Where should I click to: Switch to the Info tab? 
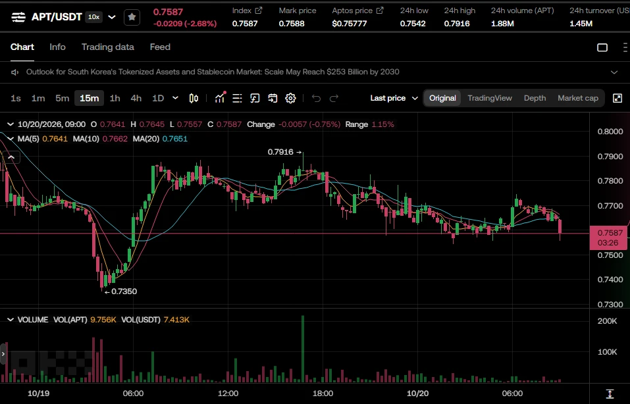coord(57,47)
